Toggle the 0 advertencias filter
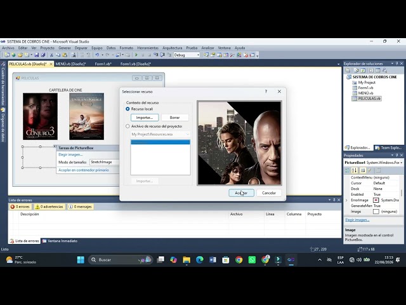 coord(49,207)
